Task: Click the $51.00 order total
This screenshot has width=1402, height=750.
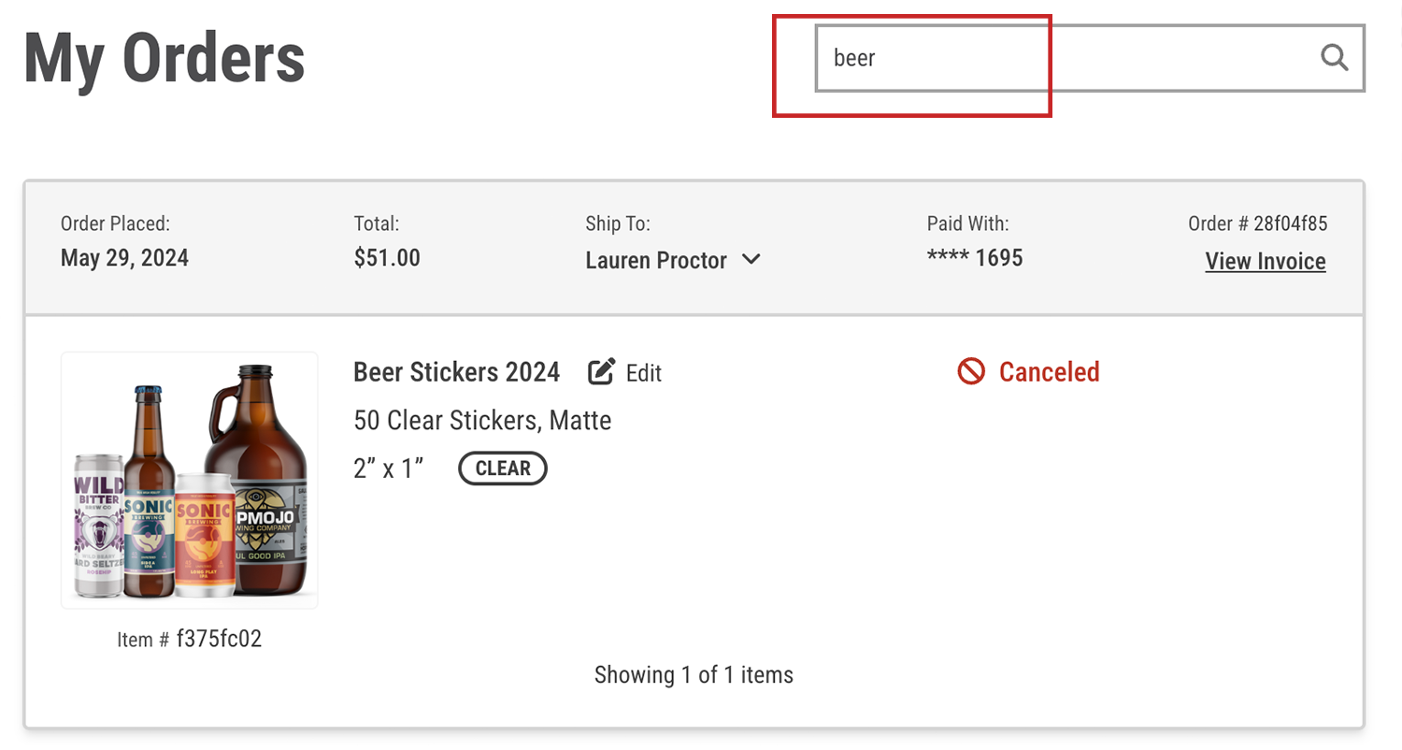Action: pyautogui.click(x=387, y=258)
